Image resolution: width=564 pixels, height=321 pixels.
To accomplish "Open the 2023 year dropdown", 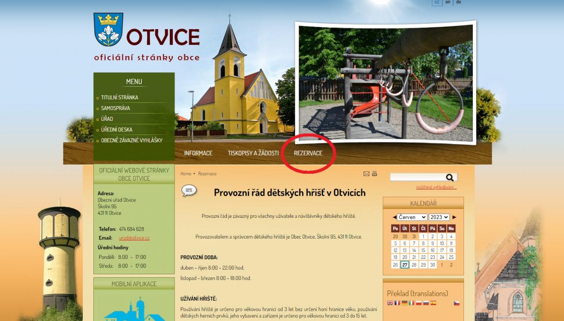I will click(x=439, y=217).
